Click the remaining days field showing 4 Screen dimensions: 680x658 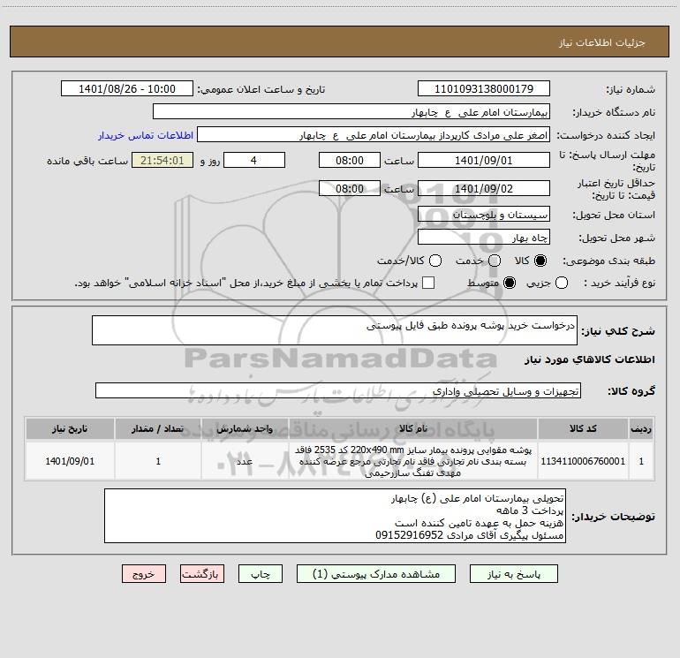254,160
